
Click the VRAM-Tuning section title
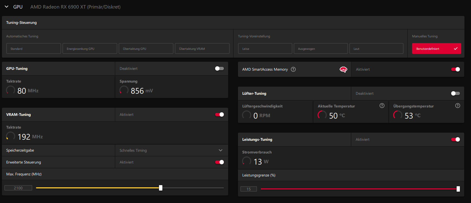pyautogui.click(x=18, y=114)
